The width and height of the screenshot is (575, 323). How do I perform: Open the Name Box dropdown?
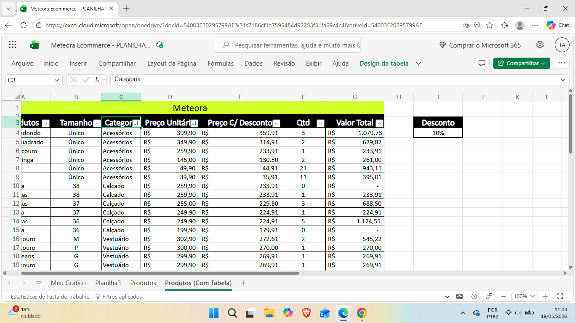[x=57, y=80]
